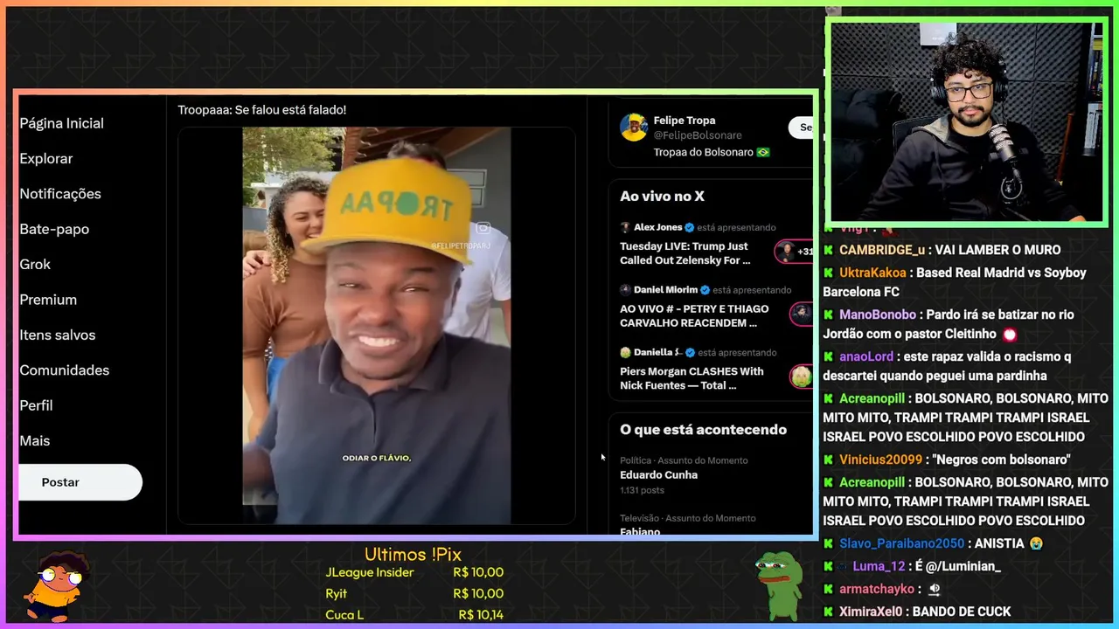The image size is (1119, 629).
Task: Open Comunidades in the sidebar
Action: 65,370
